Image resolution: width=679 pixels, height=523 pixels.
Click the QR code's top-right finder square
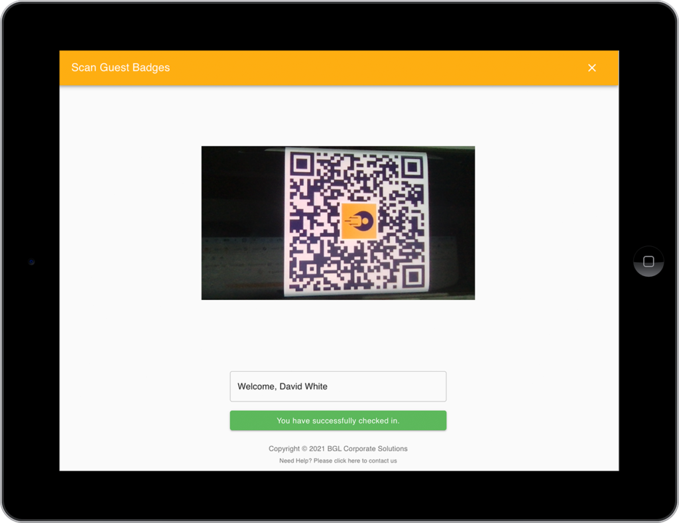point(412,166)
